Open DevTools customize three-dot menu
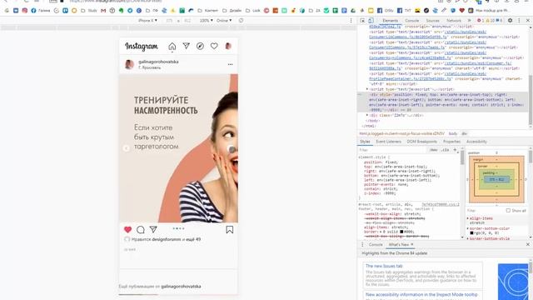The width and height of the screenshot is (533, 300). point(519,20)
